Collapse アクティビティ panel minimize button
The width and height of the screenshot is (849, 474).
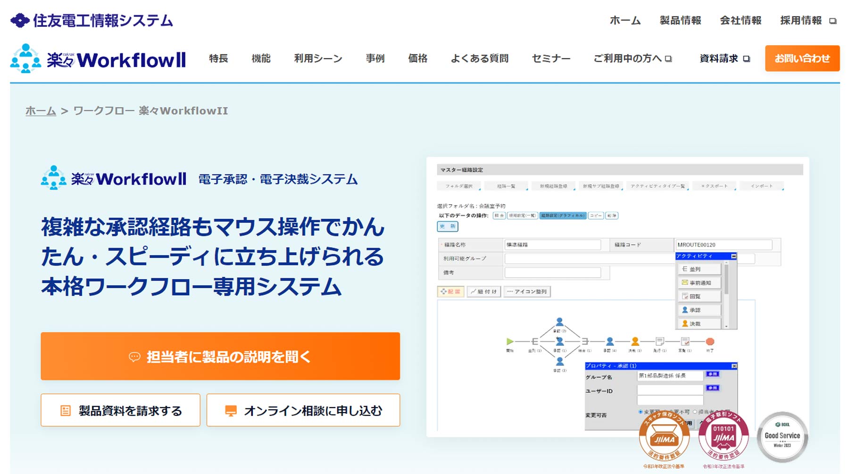733,256
